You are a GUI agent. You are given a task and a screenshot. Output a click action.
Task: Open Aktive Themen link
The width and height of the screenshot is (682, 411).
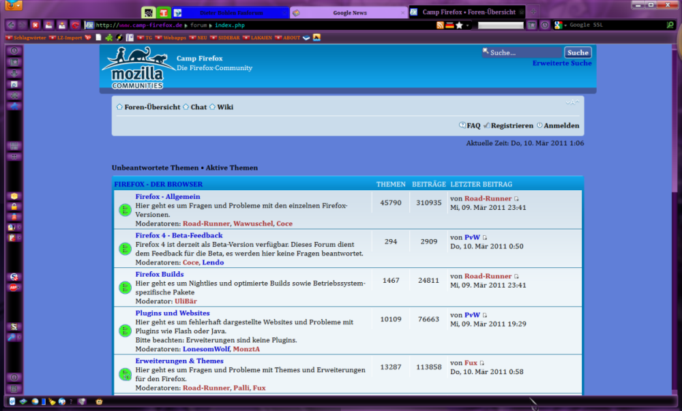(232, 168)
